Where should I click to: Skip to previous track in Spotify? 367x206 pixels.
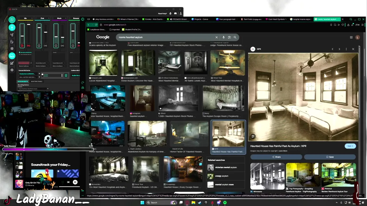68,182
